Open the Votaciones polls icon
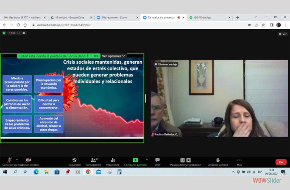The width and height of the screenshot is (290, 190). click(112, 160)
